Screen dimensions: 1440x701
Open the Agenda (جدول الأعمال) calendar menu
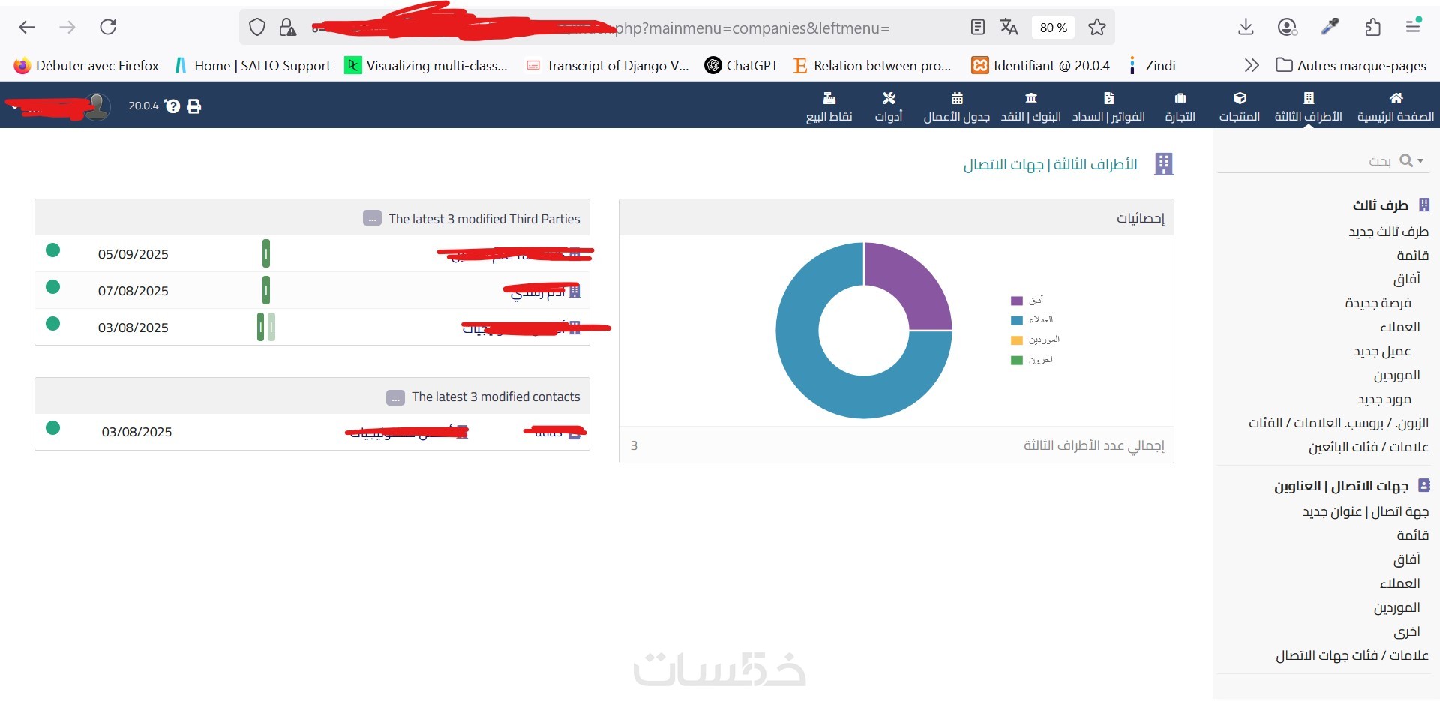956,106
